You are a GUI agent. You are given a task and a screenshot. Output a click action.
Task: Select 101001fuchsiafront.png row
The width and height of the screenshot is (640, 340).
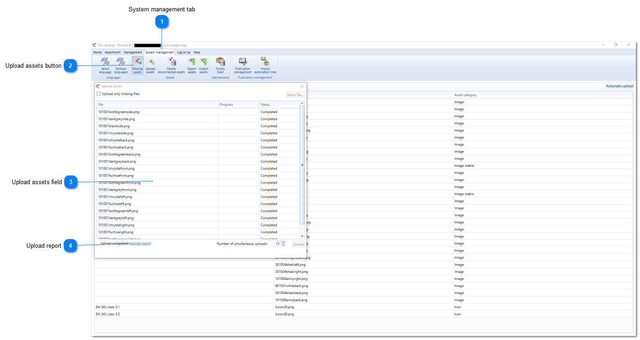point(198,175)
